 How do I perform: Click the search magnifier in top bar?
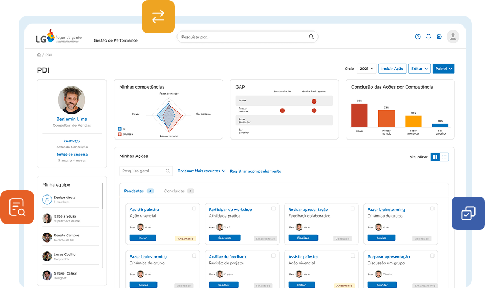pyautogui.click(x=311, y=37)
